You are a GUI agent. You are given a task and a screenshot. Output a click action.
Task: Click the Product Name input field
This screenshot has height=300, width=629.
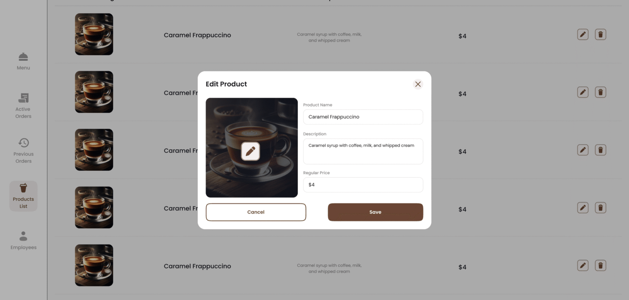[x=362, y=117]
